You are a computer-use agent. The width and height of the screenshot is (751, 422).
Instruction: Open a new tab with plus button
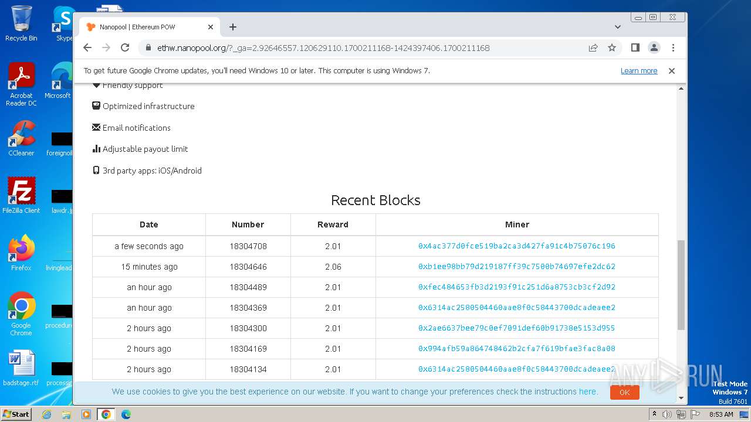click(233, 27)
